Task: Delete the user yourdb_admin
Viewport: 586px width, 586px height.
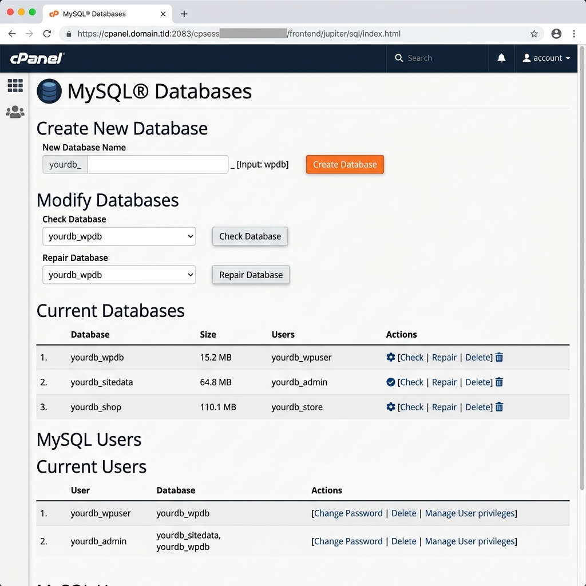Action: 403,541
